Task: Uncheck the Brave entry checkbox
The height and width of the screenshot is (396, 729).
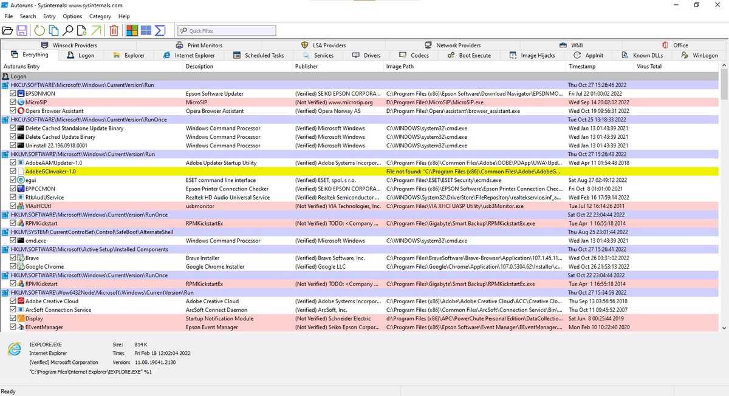Action: (x=13, y=258)
